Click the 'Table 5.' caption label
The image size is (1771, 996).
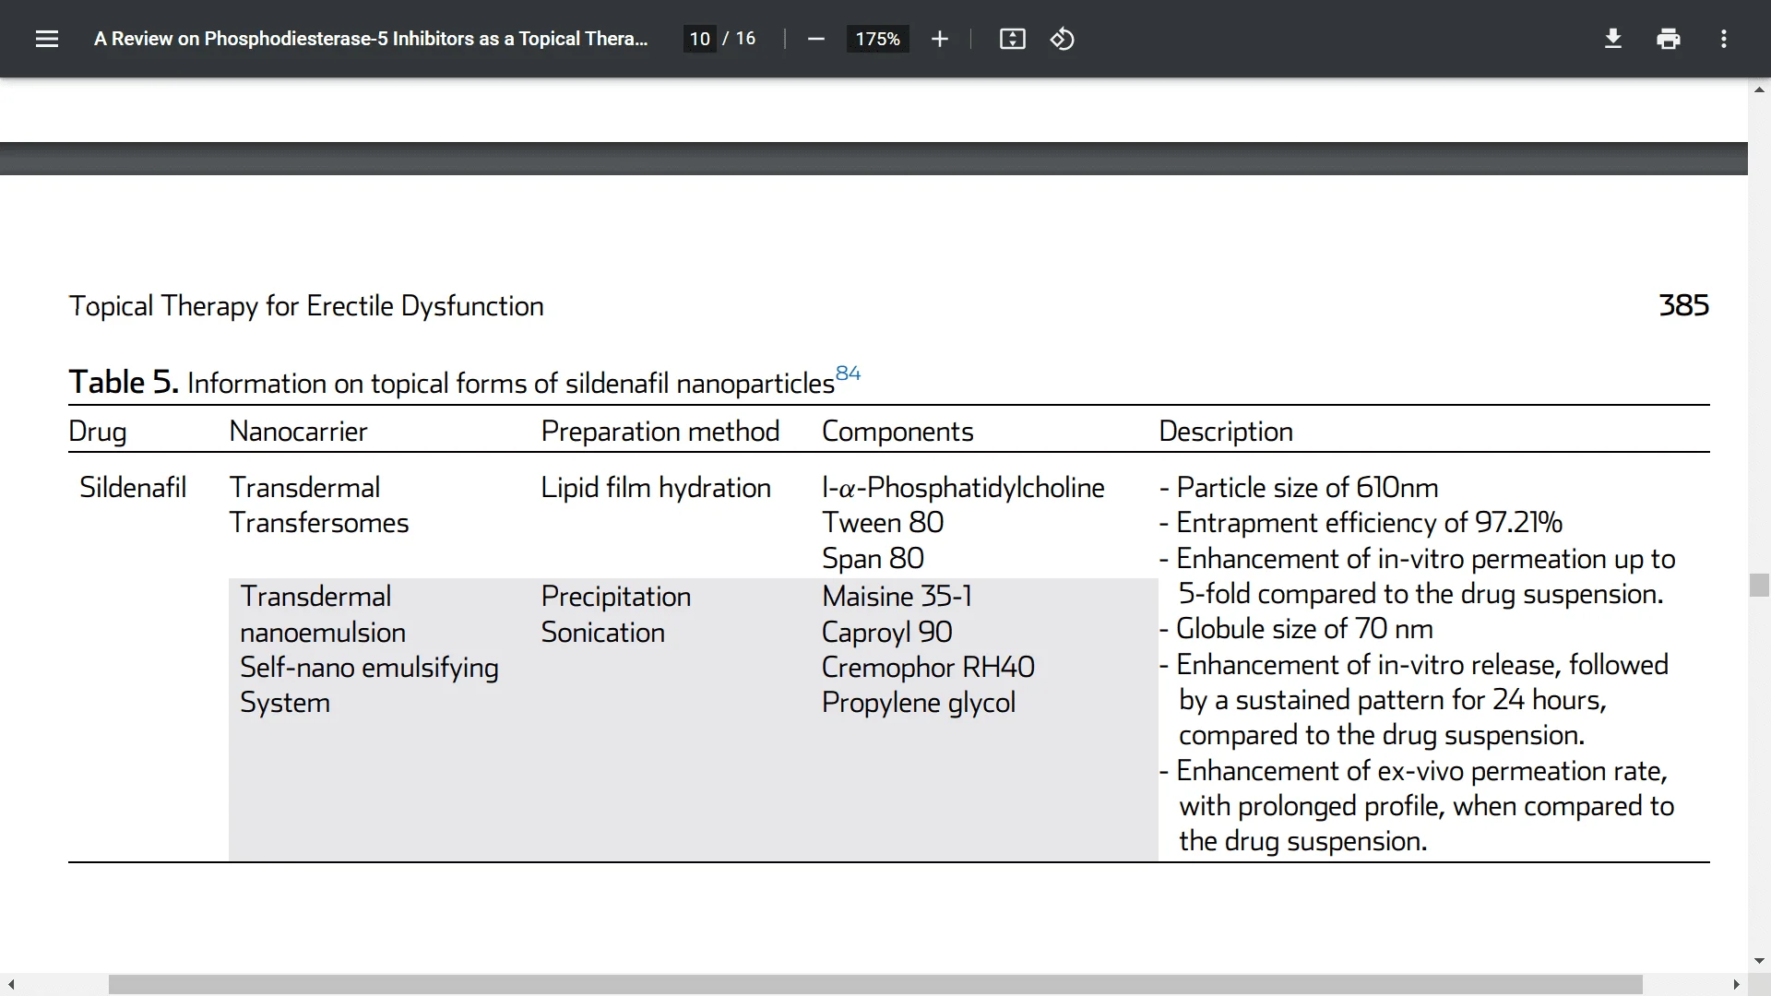(124, 382)
